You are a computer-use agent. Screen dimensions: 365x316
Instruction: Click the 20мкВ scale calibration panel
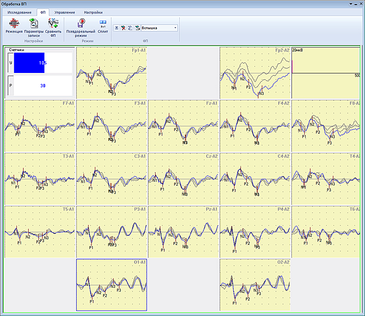[326, 73]
